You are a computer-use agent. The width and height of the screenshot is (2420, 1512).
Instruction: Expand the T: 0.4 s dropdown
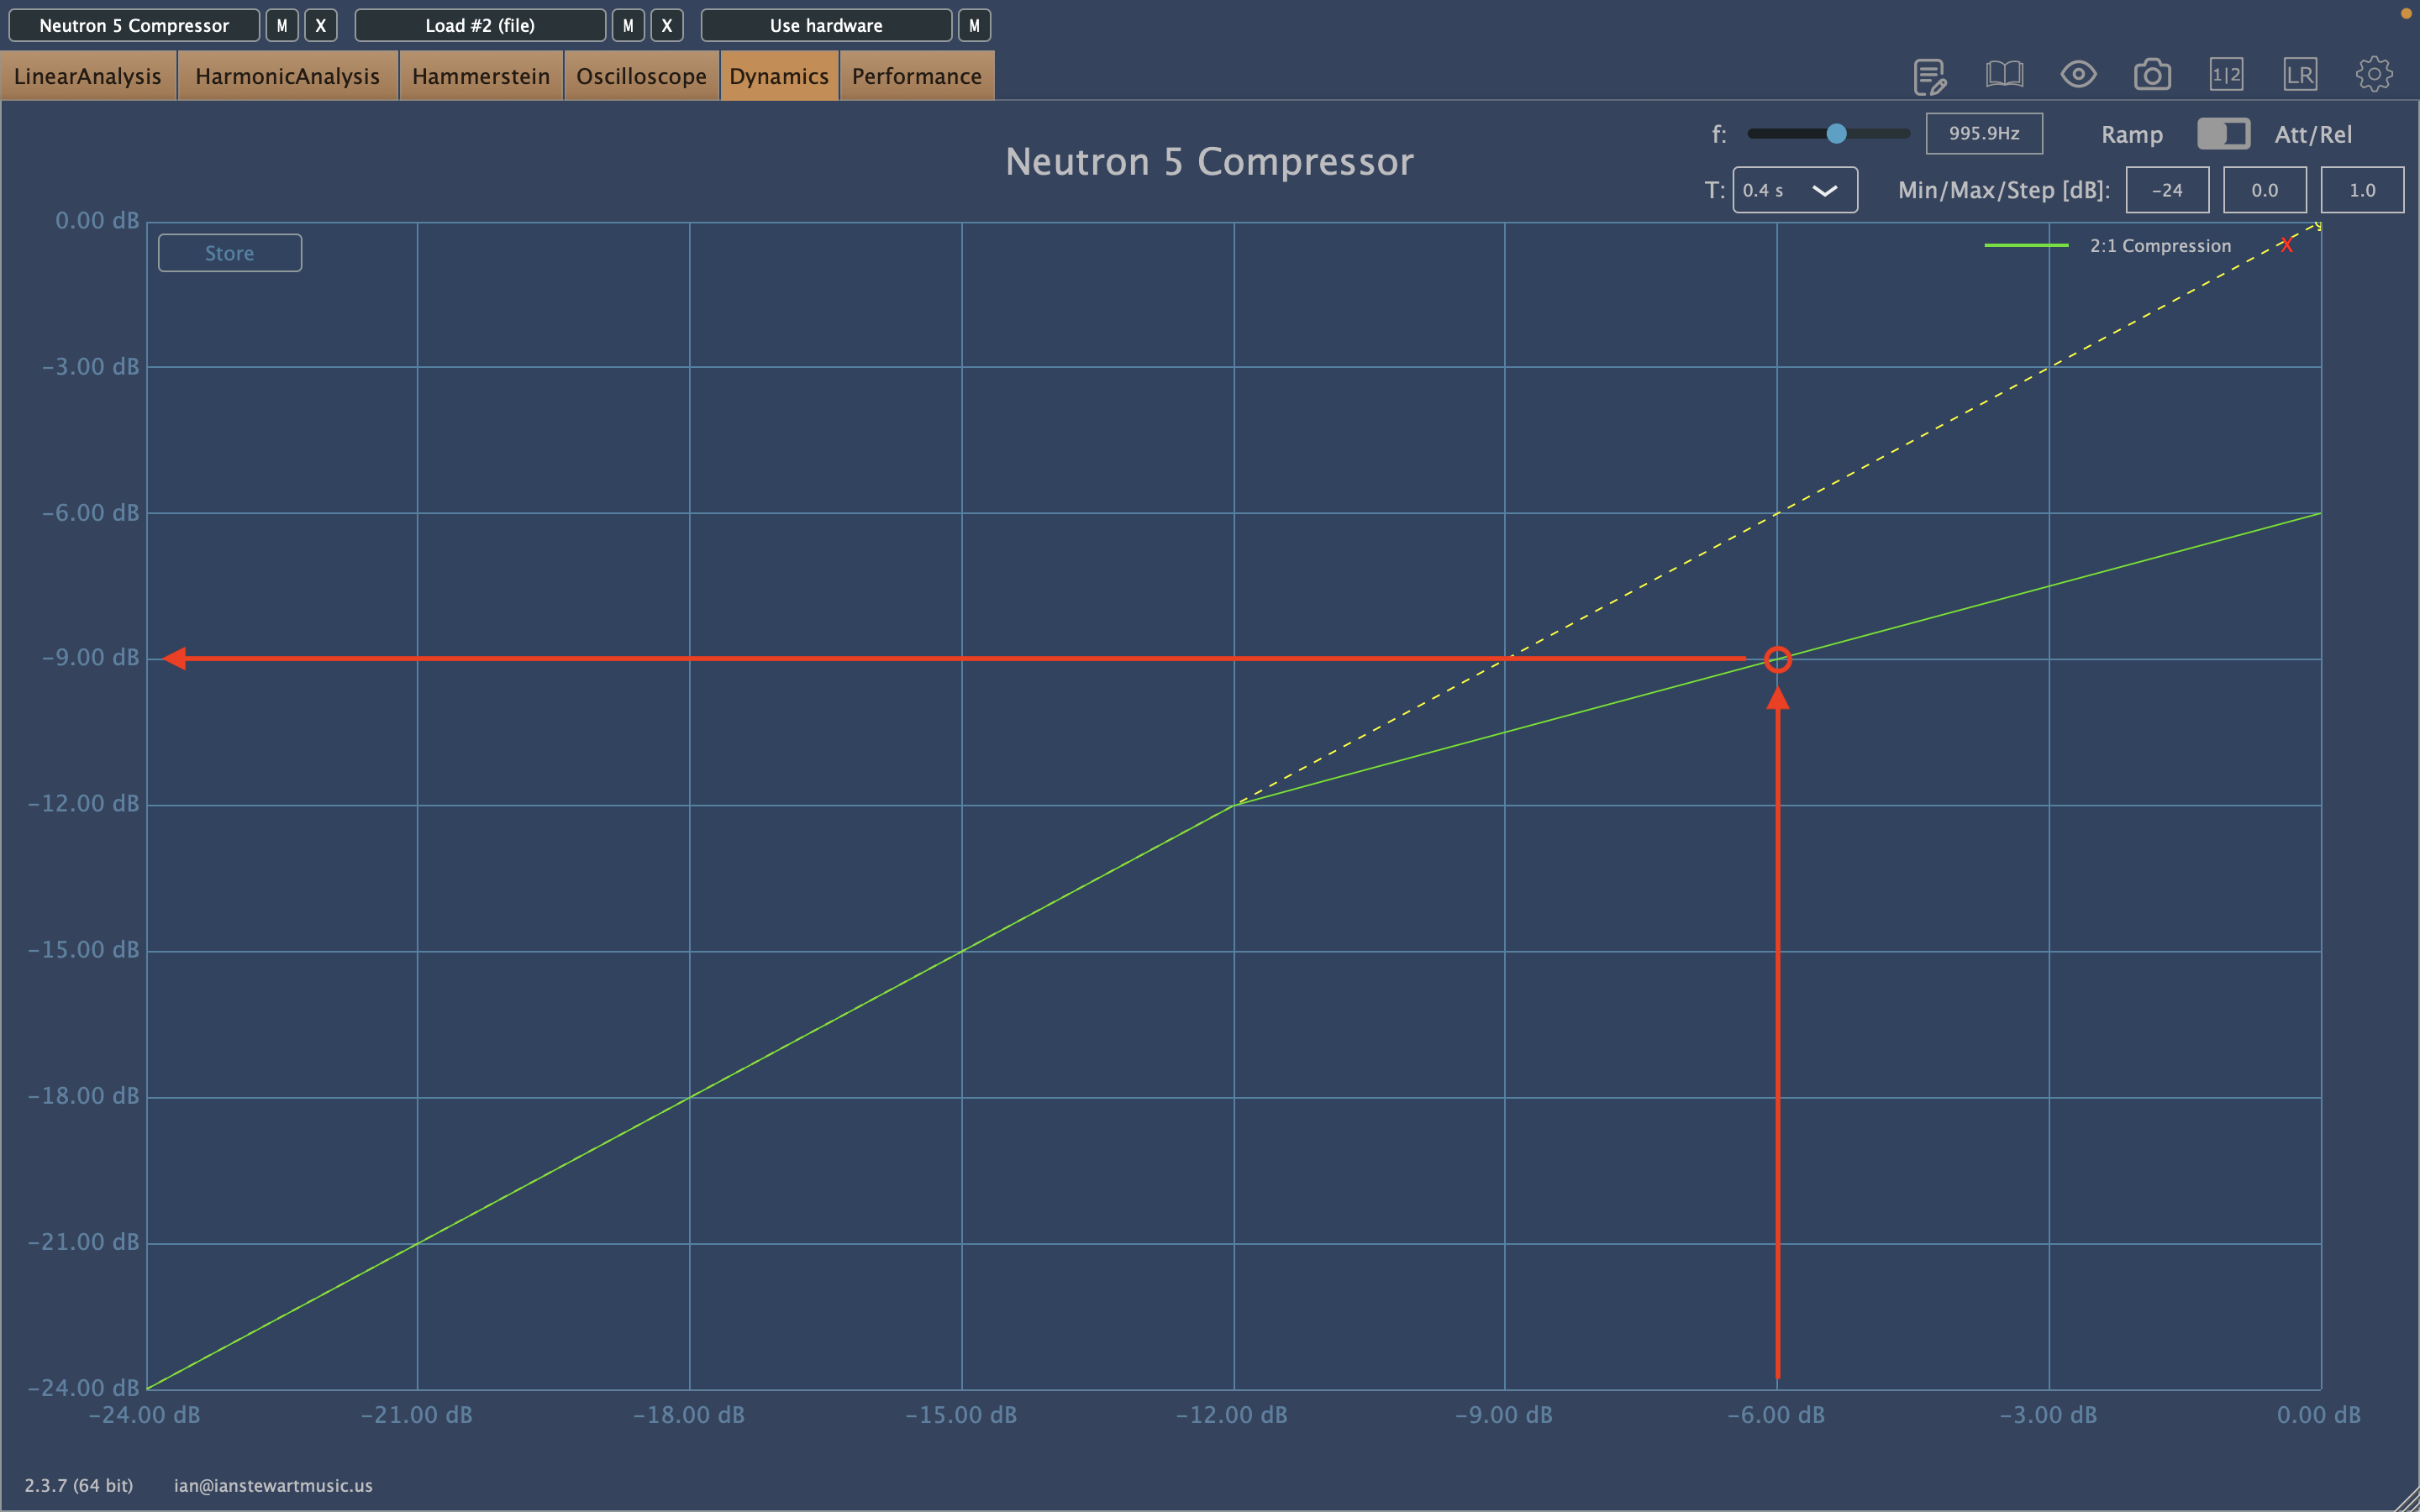click(x=1795, y=190)
